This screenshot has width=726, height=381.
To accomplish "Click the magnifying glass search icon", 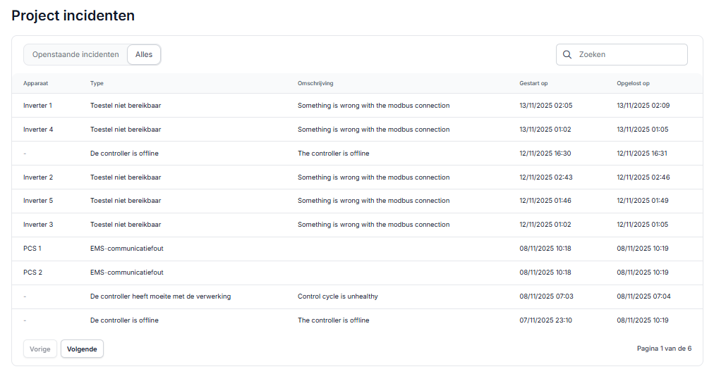I will (567, 55).
